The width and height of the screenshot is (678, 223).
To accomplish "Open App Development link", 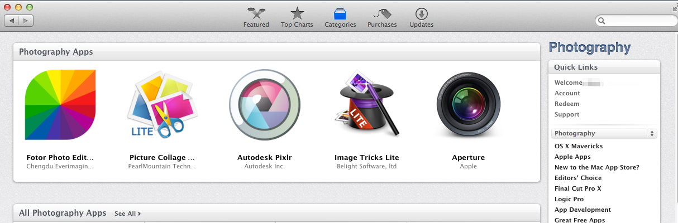I will [x=582, y=210].
